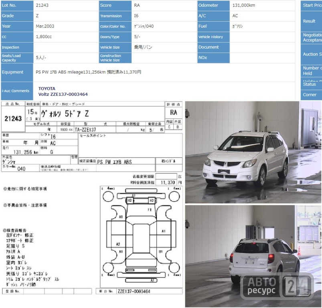Click the Doors/Type value 5/-
The height and width of the screenshot is (308, 322).
click(137, 37)
